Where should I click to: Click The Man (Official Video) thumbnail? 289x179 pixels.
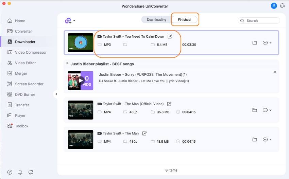tap(81, 110)
